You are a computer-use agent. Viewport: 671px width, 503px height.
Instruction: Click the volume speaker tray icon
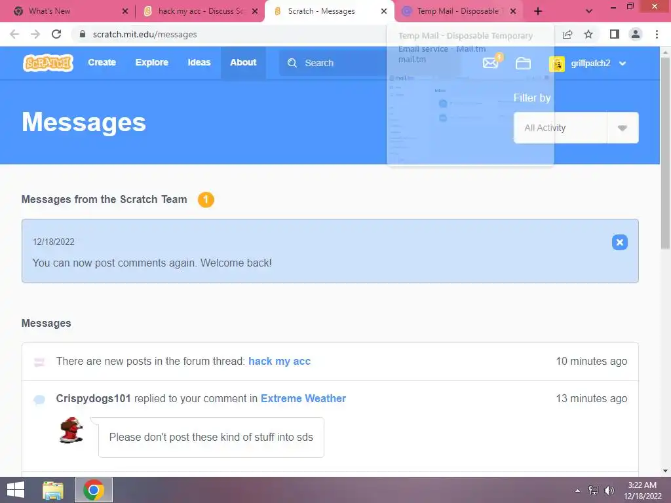(x=609, y=491)
